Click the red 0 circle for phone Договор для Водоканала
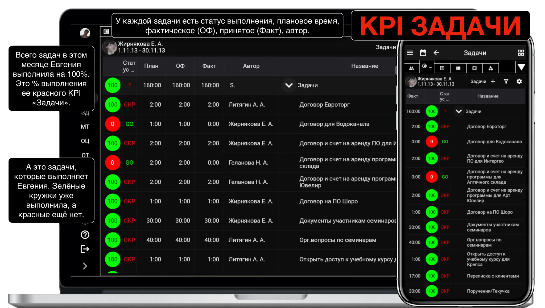Screen dimensions: 545x308 pyautogui.click(x=432, y=142)
